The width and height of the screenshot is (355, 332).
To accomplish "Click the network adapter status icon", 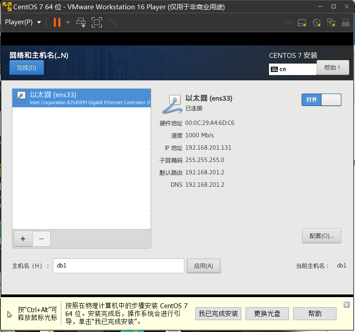I will tap(332, 23).
